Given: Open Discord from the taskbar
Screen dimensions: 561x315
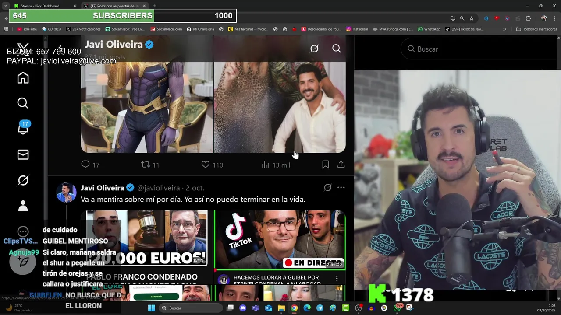Looking at the screenshot, I should tap(243, 308).
